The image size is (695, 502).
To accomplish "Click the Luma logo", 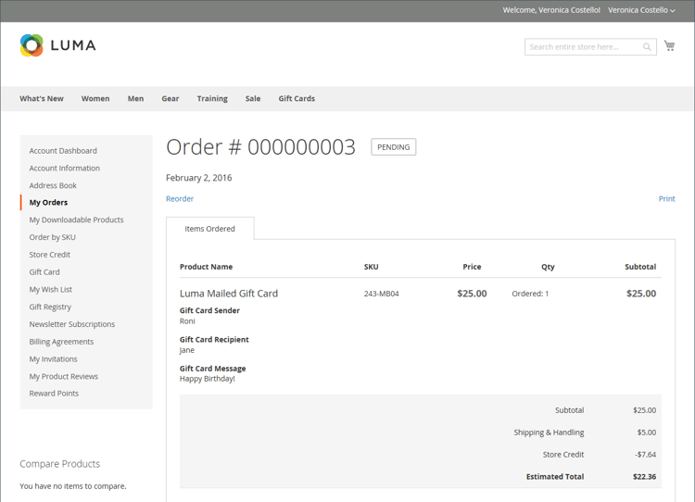I will click(x=58, y=45).
